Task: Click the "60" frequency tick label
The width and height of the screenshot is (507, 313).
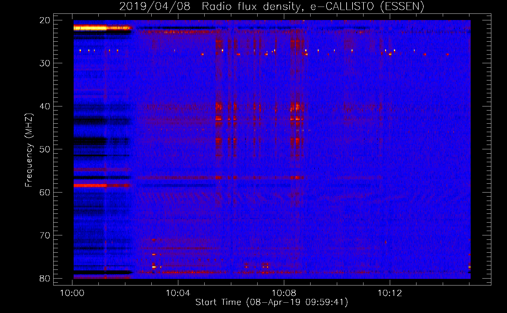Action: 45,192
